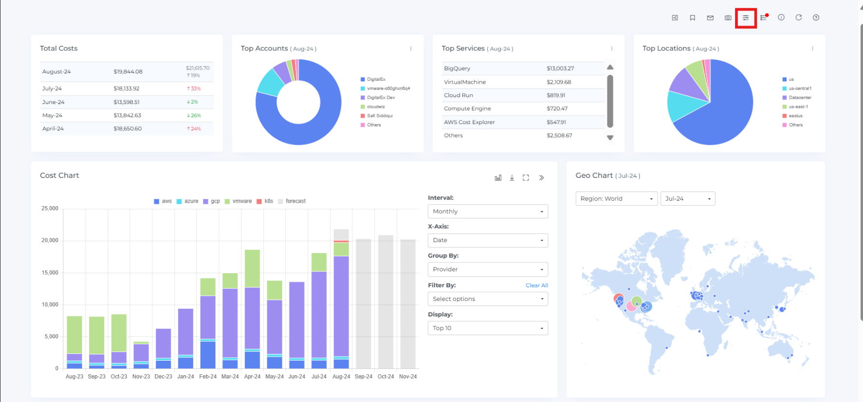Take a snapshot with the camera icon
This screenshot has height=402, width=863.
point(728,18)
